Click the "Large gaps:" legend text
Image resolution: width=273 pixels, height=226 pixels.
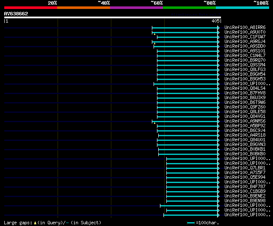coord(18,223)
